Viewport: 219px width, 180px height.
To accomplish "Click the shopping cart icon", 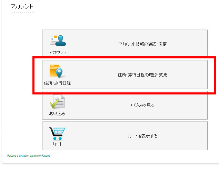I will pos(57,133).
